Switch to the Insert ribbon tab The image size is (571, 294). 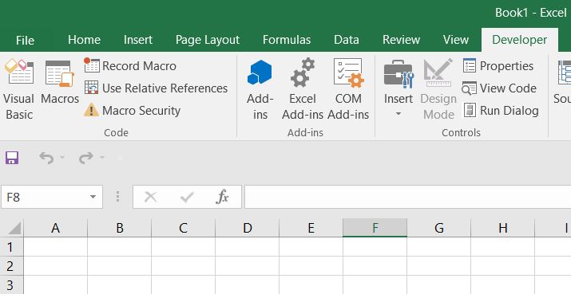click(138, 40)
